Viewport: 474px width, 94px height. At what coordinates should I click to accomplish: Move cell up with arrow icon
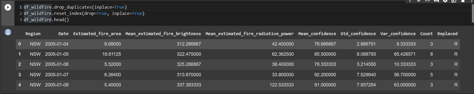point(410,1)
